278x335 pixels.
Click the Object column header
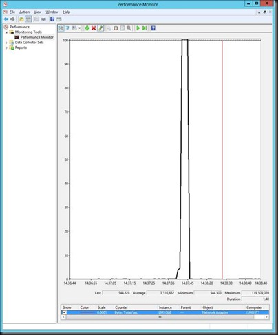(x=208, y=307)
